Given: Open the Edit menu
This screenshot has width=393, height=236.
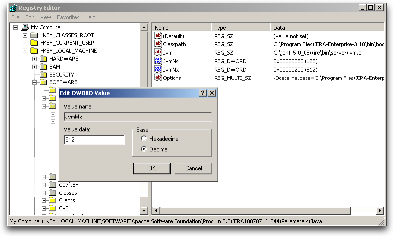Looking at the screenshot, I should pyautogui.click(x=30, y=17).
